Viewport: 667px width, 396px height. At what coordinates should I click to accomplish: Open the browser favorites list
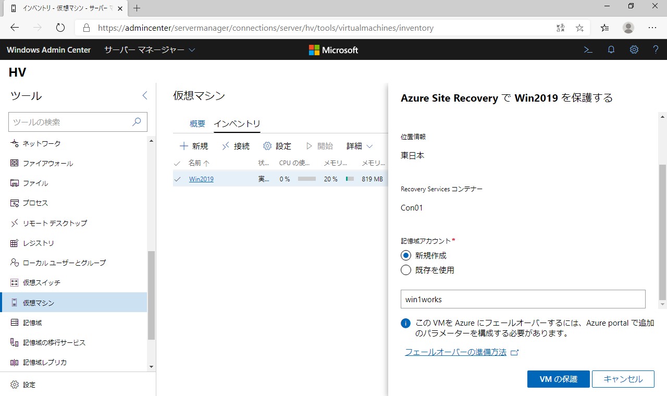click(604, 28)
